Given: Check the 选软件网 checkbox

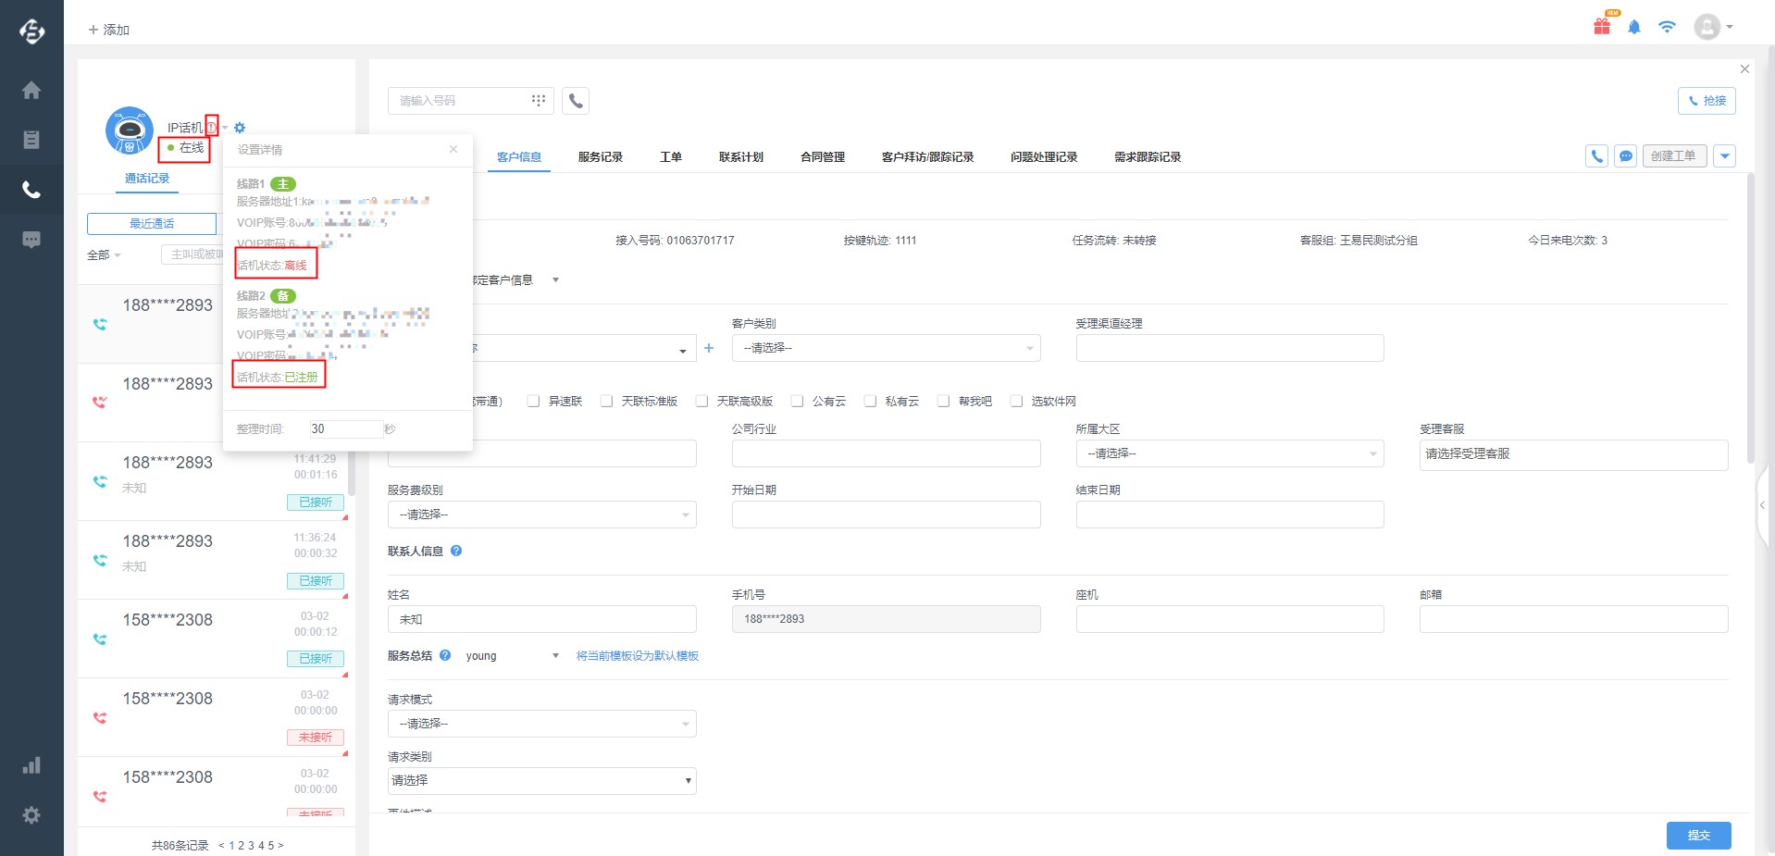Looking at the screenshot, I should click(x=1016, y=401).
